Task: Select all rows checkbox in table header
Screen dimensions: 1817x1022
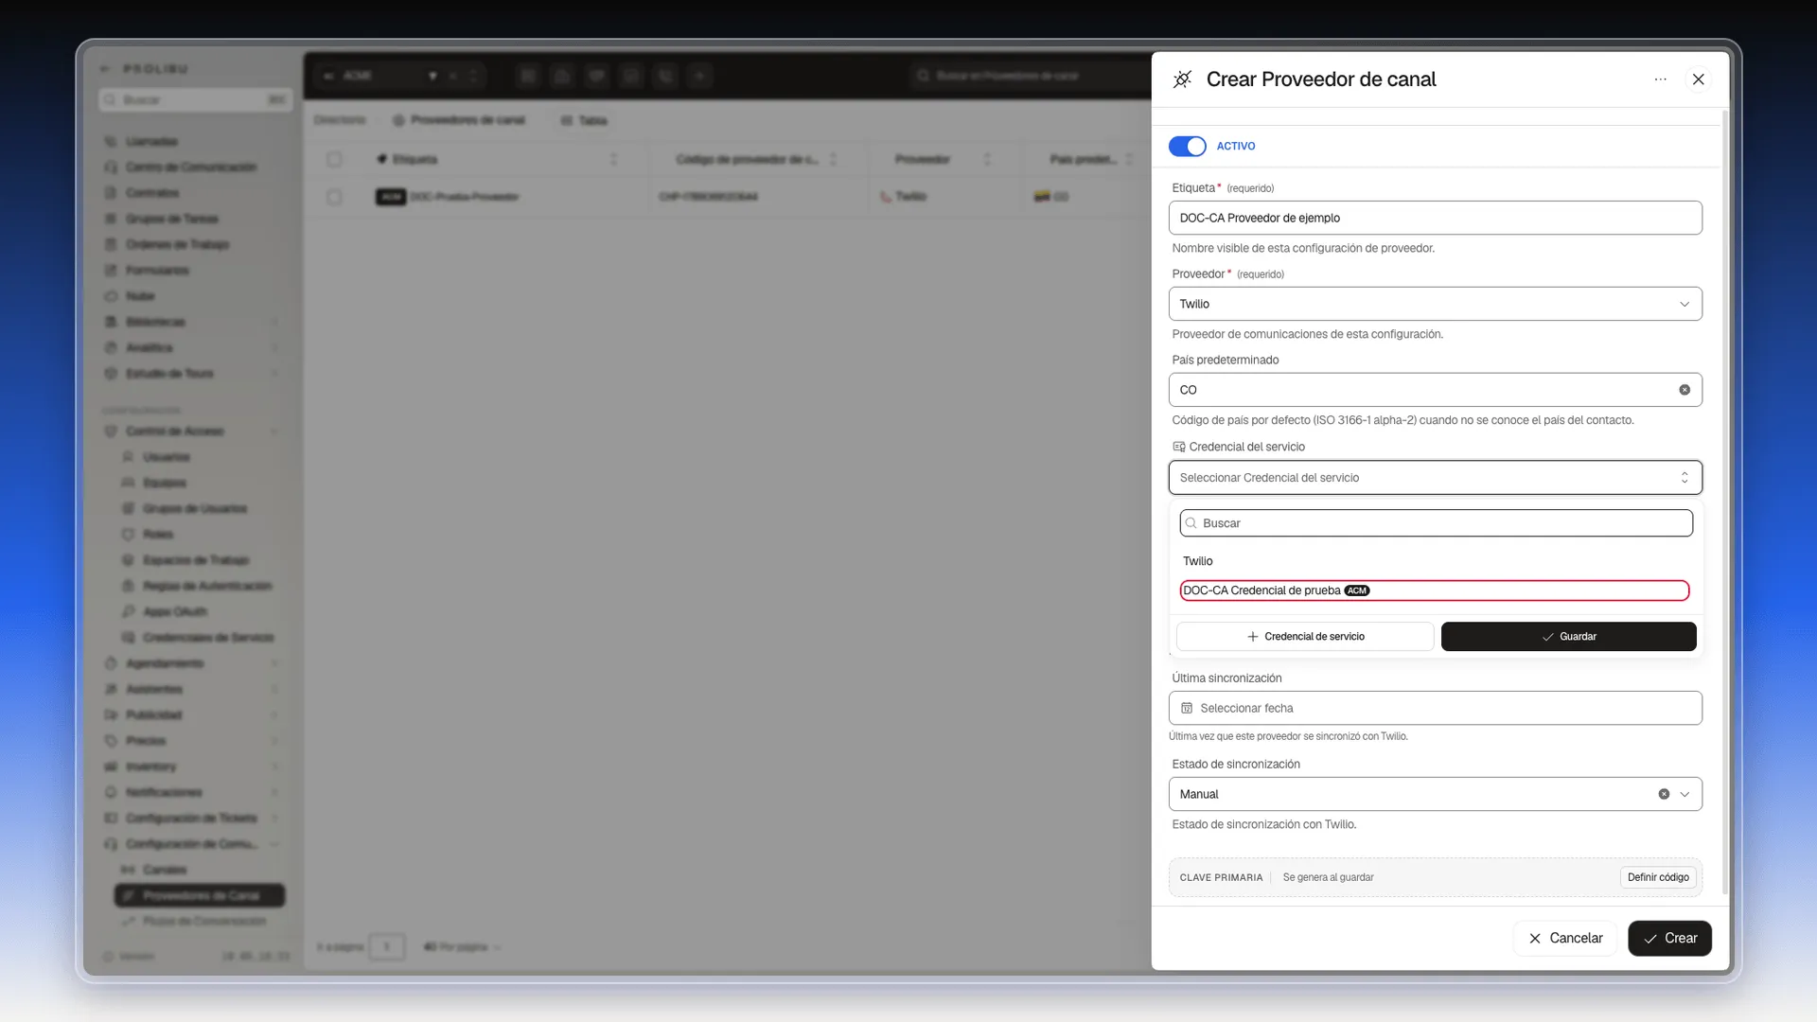Action: coord(334,159)
